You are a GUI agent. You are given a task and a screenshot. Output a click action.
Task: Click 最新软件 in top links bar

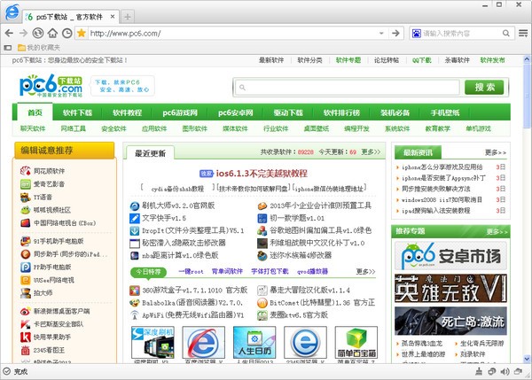(271, 60)
